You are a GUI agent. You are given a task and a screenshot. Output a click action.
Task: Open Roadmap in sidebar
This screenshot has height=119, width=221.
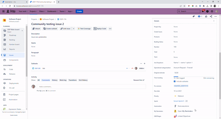tap(13, 35)
